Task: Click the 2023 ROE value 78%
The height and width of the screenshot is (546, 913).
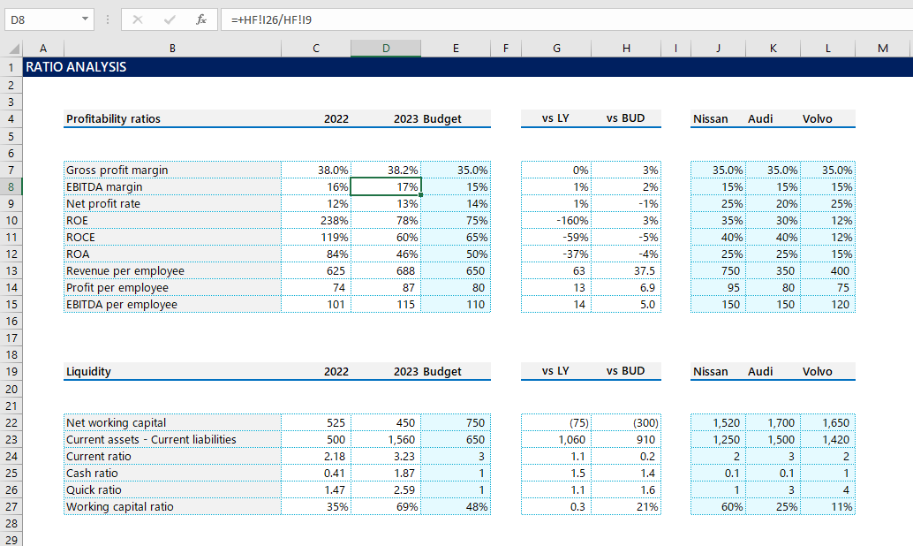Action: [386, 220]
